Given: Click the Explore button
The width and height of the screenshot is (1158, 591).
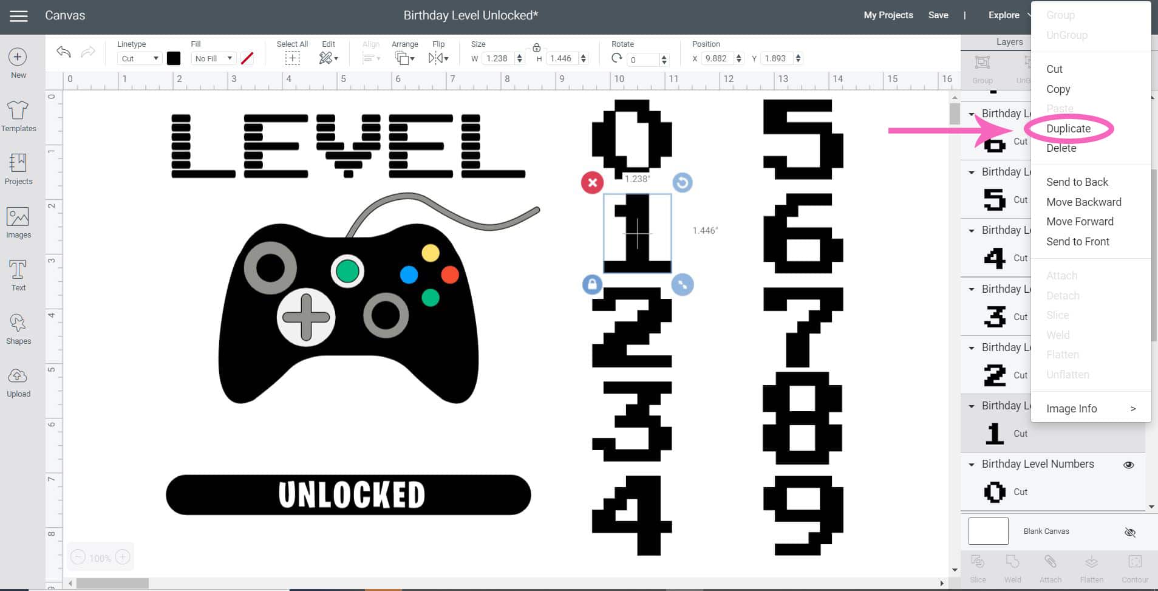Looking at the screenshot, I should pos(1003,15).
